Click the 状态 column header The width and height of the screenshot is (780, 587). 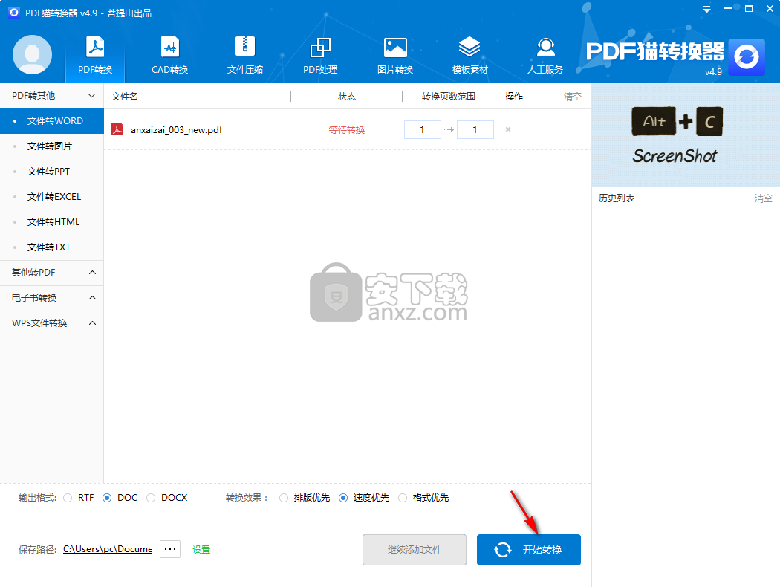pyautogui.click(x=347, y=97)
